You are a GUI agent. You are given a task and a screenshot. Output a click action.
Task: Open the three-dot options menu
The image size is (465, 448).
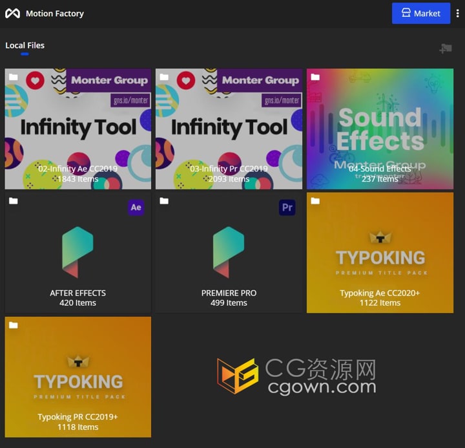(x=458, y=14)
